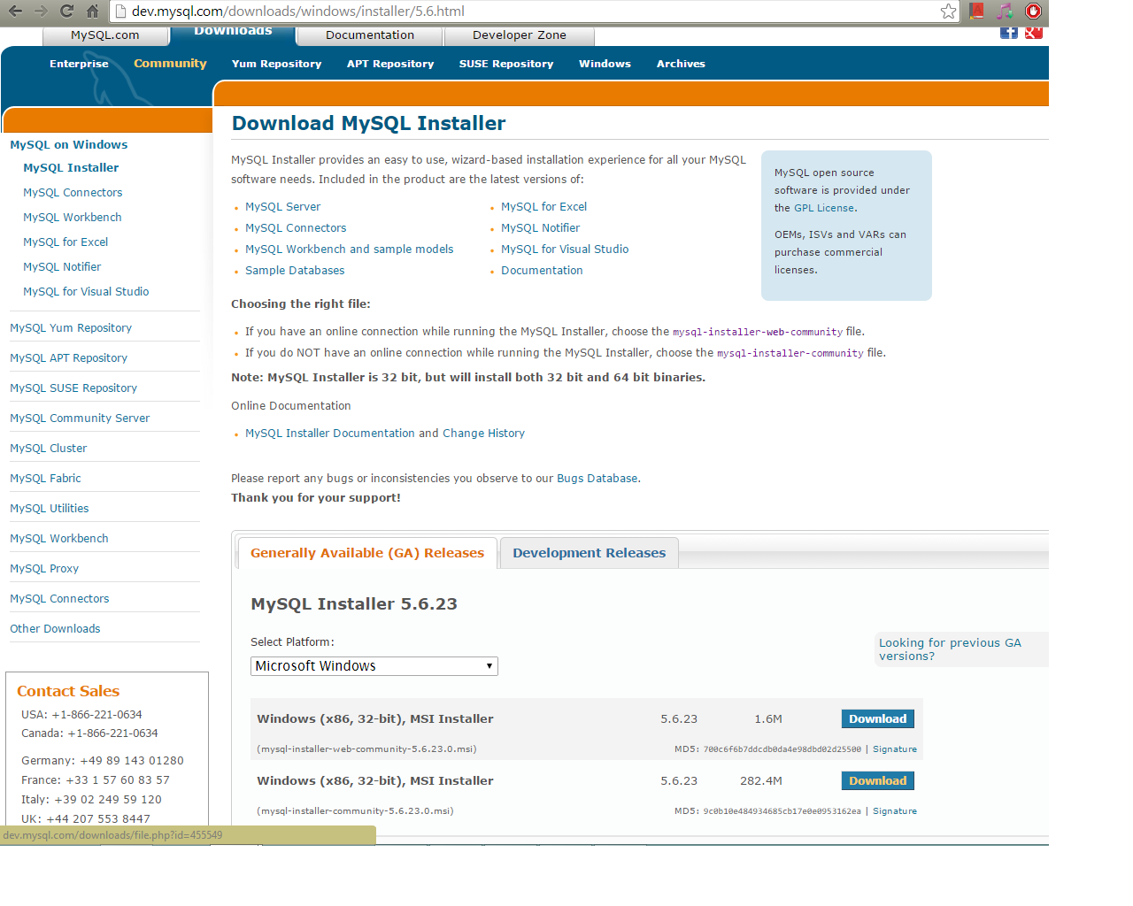Select Generally Available (GA) Releases tab
Image resolution: width=1133 pixels, height=906 pixels.
tap(367, 553)
